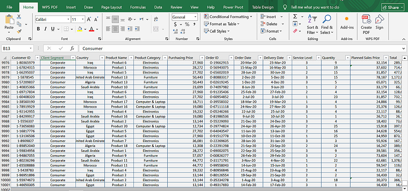Screen dimensions: 408x191
Task: Open the Add-ins button
Action: 347,23
